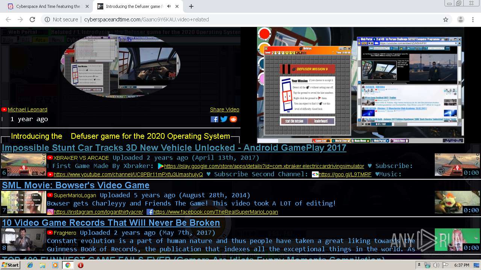Open the red Opera icon in the taskbar
The image size is (481, 270).
coord(80,265)
